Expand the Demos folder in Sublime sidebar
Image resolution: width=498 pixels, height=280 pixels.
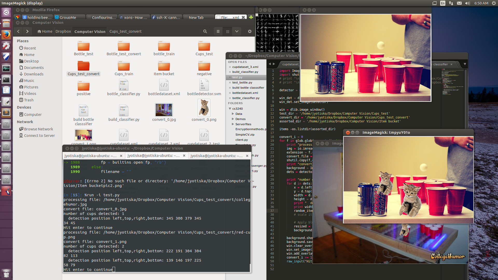tap(233, 119)
